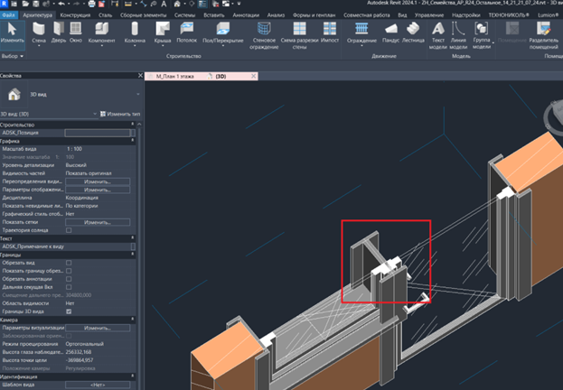Click the Пол/Перекрытие floor tool
This screenshot has height=390, width=563.
[x=223, y=32]
